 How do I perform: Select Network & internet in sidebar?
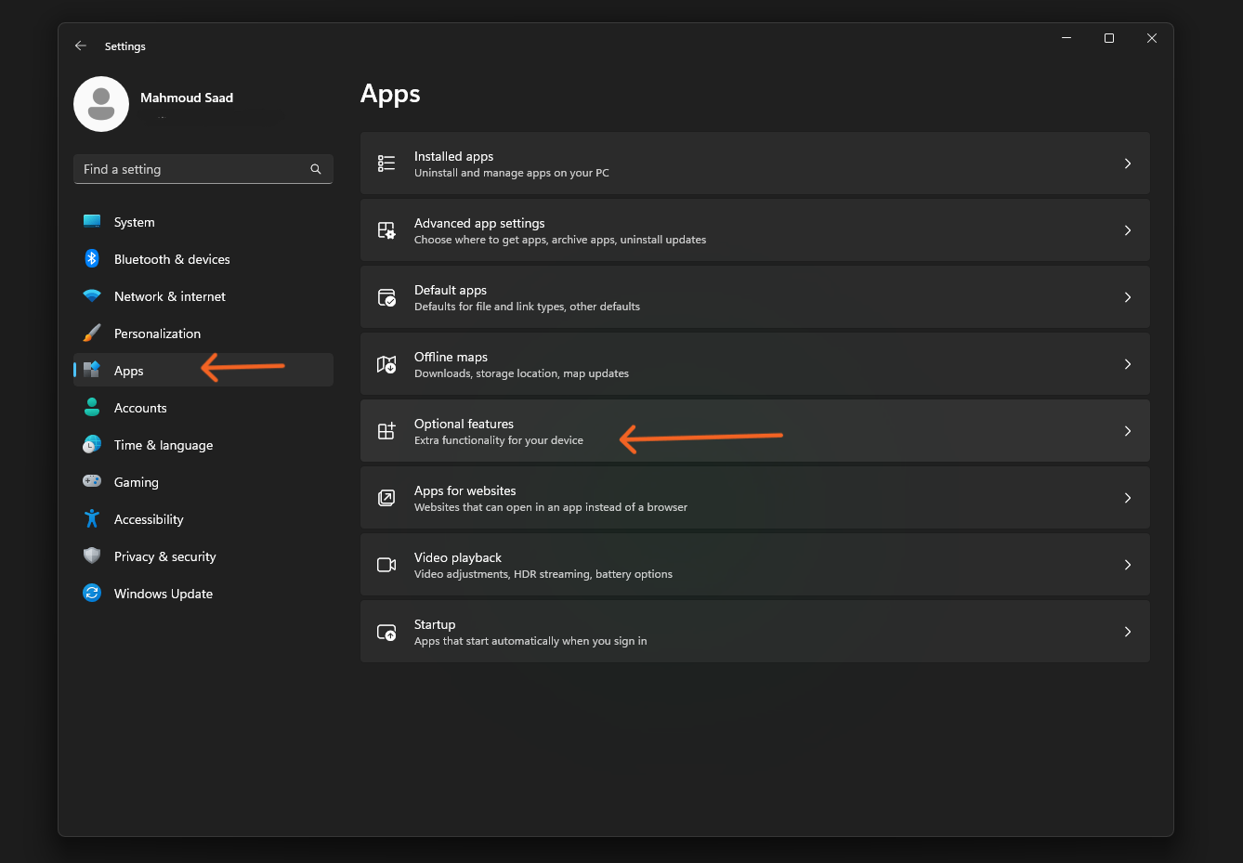(x=169, y=296)
